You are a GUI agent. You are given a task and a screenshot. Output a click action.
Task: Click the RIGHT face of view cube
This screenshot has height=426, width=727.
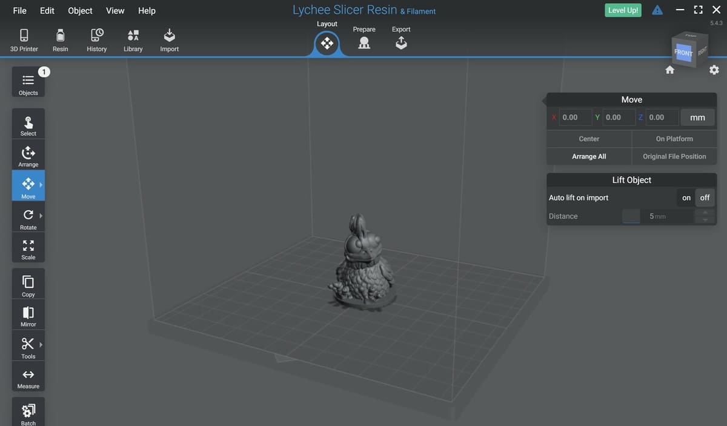pos(702,51)
